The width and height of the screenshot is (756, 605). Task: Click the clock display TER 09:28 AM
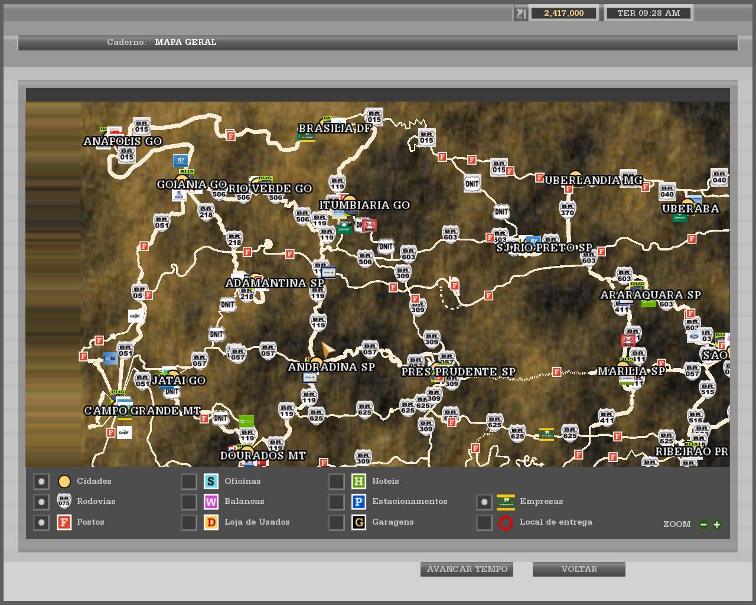(648, 13)
